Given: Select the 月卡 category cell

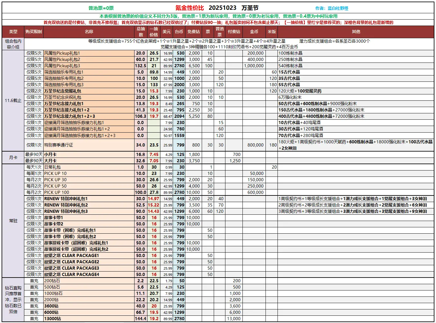Looking at the screenshot, I should click(13, 158).
